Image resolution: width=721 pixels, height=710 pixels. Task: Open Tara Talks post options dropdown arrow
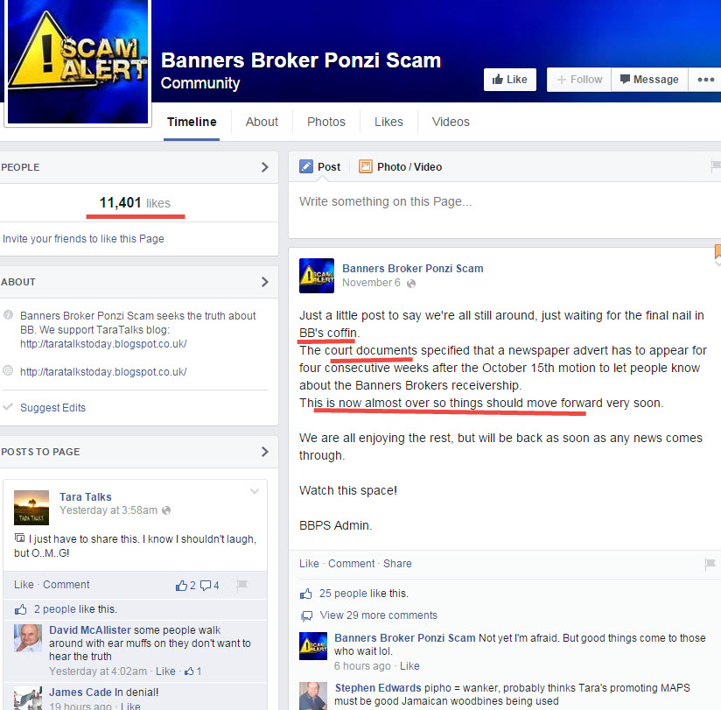[x=255, y=491]
